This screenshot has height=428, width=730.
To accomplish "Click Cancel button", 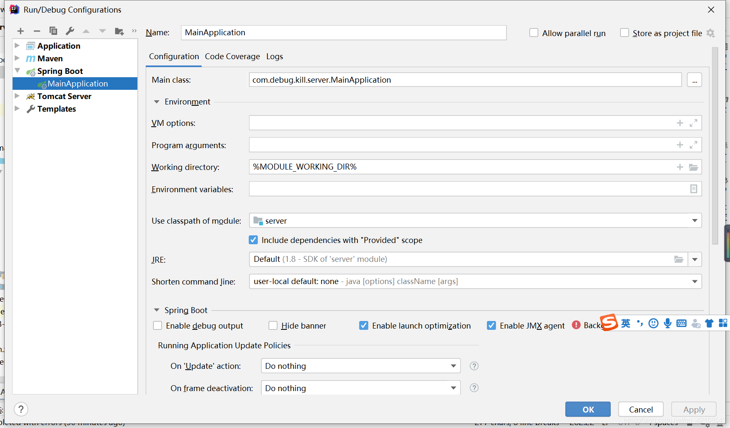I will [x=641, y=410].
